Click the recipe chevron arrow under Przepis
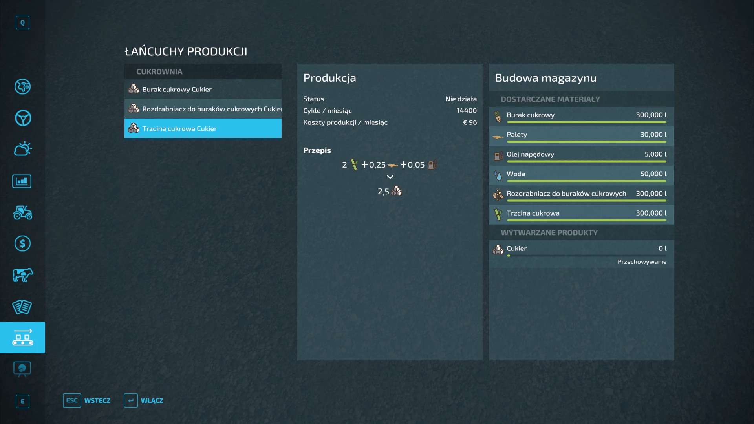 (x=390, y=177)
